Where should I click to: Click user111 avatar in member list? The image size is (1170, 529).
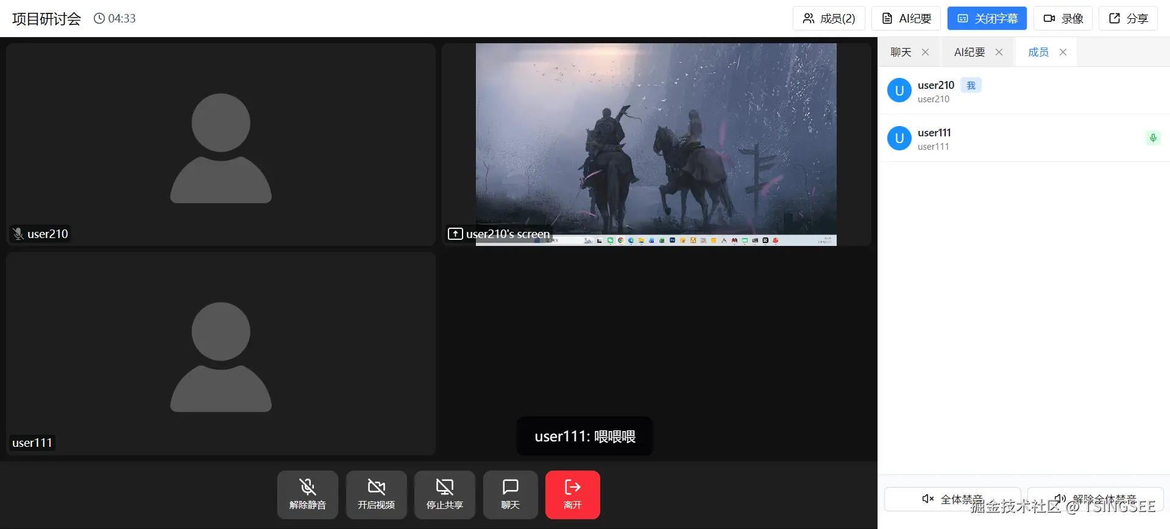coord(899,138)
